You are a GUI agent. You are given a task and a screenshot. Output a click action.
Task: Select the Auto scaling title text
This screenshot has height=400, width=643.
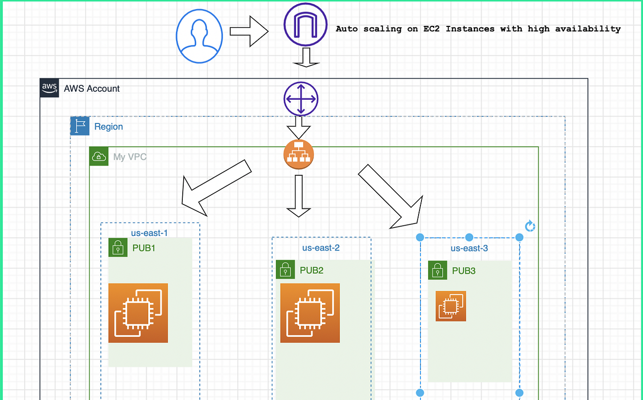[478, 28]
